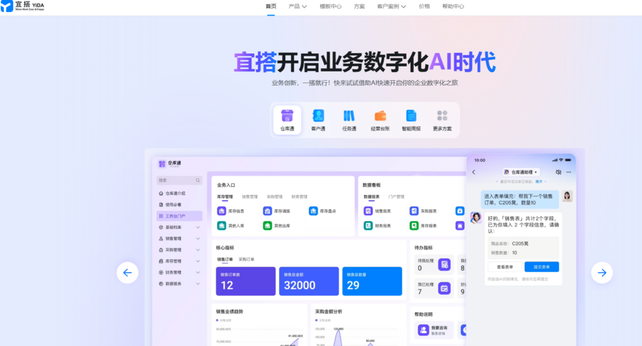The width and height of the screenshot is (642, 346).
Task: Click the sidebar 搜索 input field
Action: [179, 181]
